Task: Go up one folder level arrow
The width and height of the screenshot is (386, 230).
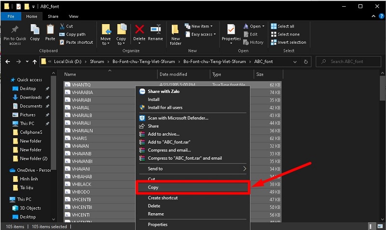Action: click(x=35, y=62)
